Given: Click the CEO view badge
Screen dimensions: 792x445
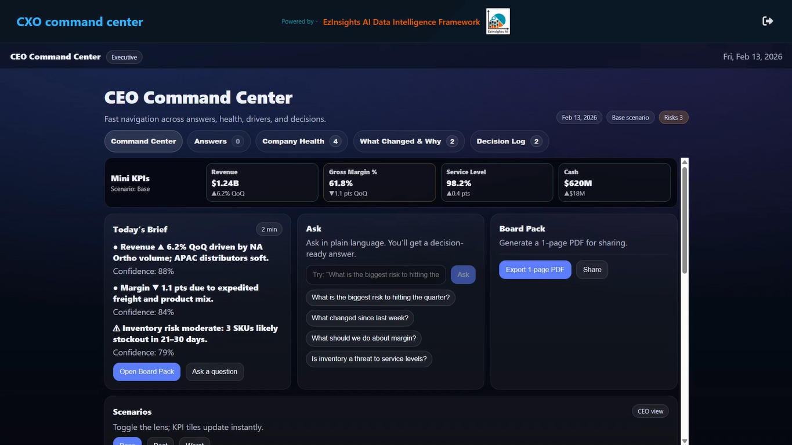Looking at the screenshot, I should (x=650, y=411).
